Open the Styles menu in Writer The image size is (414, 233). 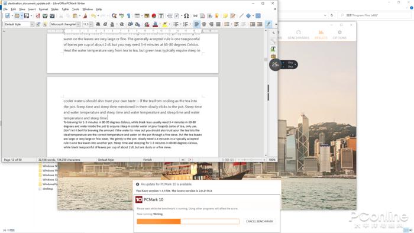point(54,9)
